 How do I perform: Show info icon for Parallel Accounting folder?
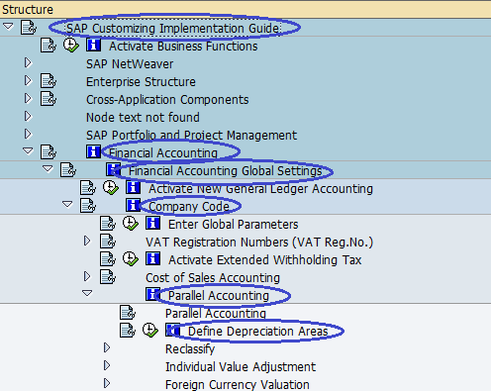(x=152, y=294)
